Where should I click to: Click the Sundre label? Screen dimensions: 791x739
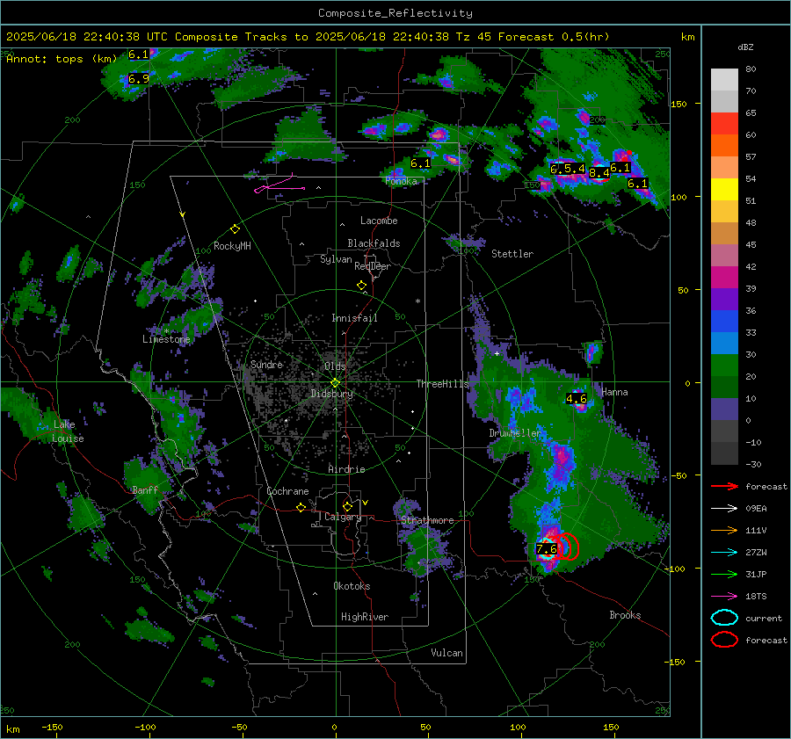[266, 364]
